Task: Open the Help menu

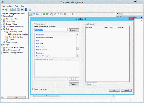Action: click(x=22, y=6)
